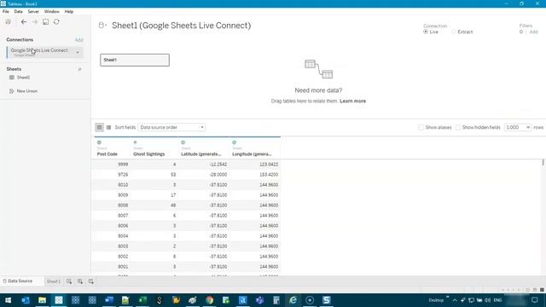546x307 pixels.
Task: Click Longitude column geographic type icon
Action: [235, 142]
